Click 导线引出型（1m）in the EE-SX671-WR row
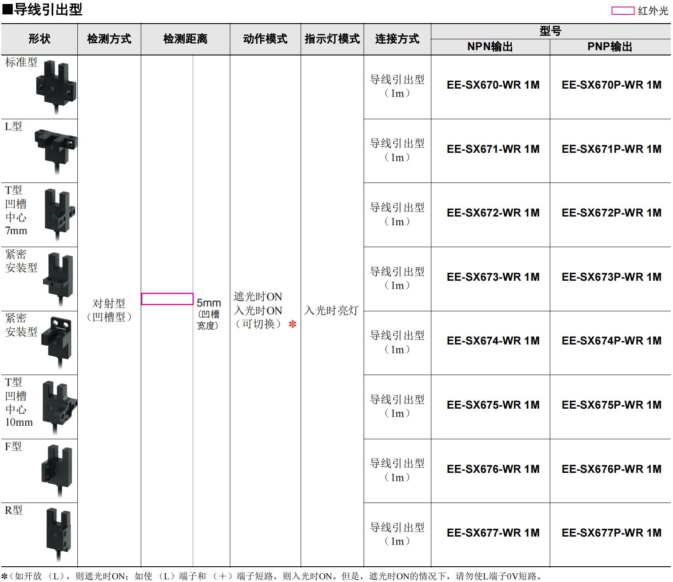Image resolution: width=673 pixels, height=582 pixels. (397, 150)
